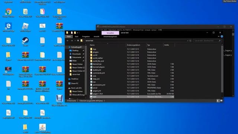Select the logs folder icon
Screen dimensions: 238x134
tap(91, 49)
